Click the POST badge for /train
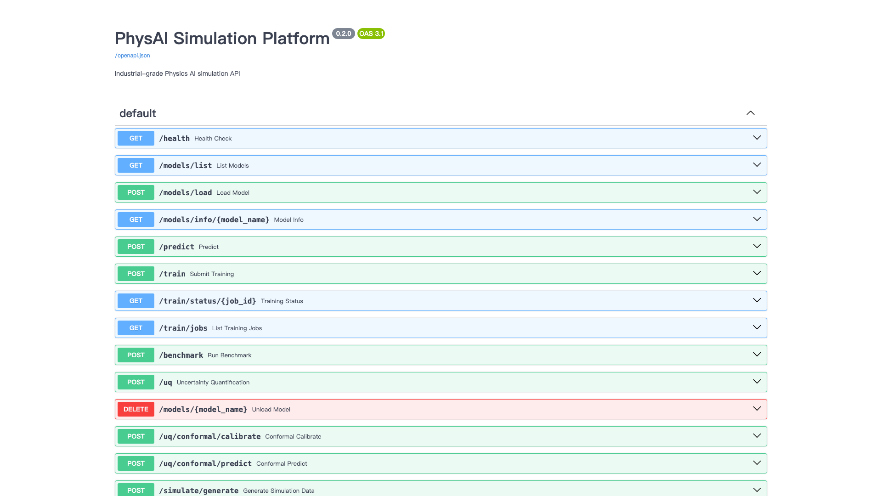Viewport: 882px width, 496px height. [x=136, y=274]
